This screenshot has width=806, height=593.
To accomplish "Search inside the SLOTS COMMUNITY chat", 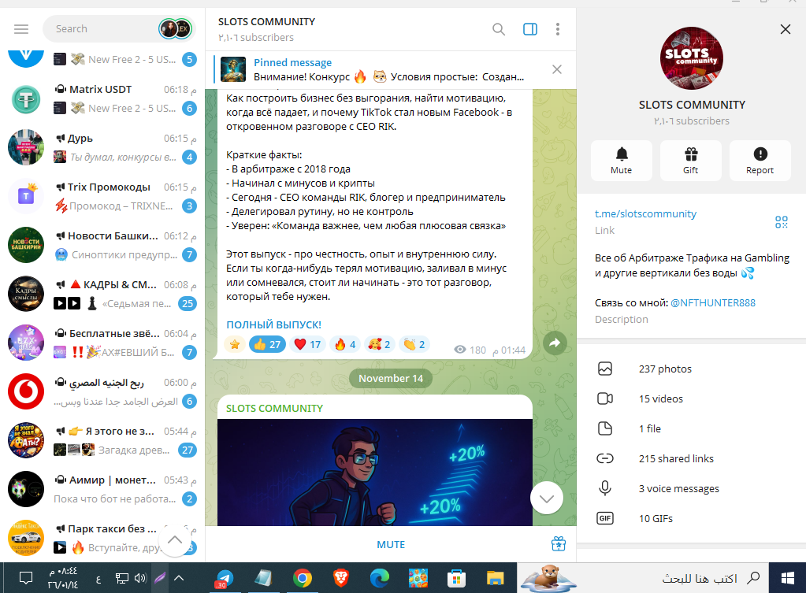I will (498, 29).
